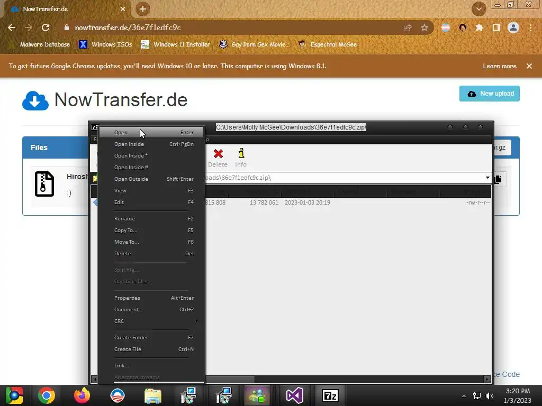The width and height of the screenshot is (542, 406).
Task: Choose Create Folder in the context menu
Action: click(x=151, y=338)
